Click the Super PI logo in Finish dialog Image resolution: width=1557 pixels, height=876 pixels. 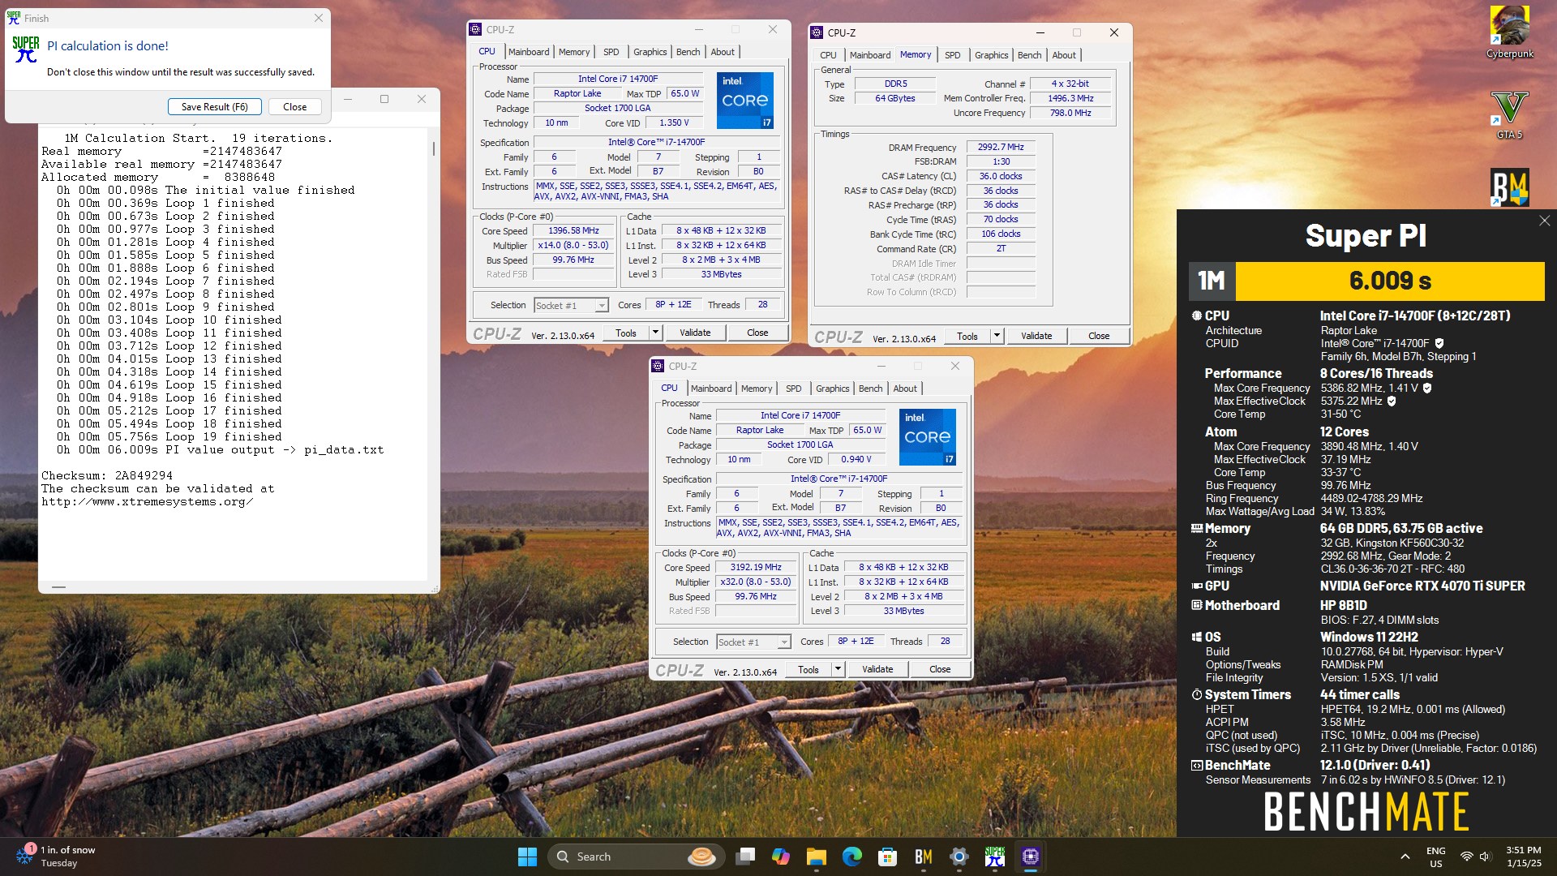point(25,49)
